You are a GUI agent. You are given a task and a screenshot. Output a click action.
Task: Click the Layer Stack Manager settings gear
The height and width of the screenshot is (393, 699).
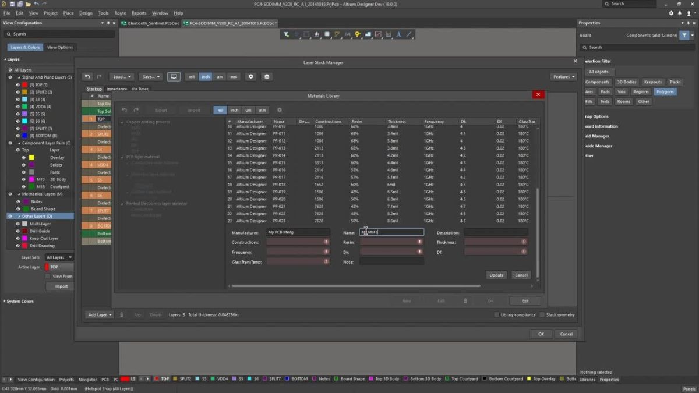250,76
